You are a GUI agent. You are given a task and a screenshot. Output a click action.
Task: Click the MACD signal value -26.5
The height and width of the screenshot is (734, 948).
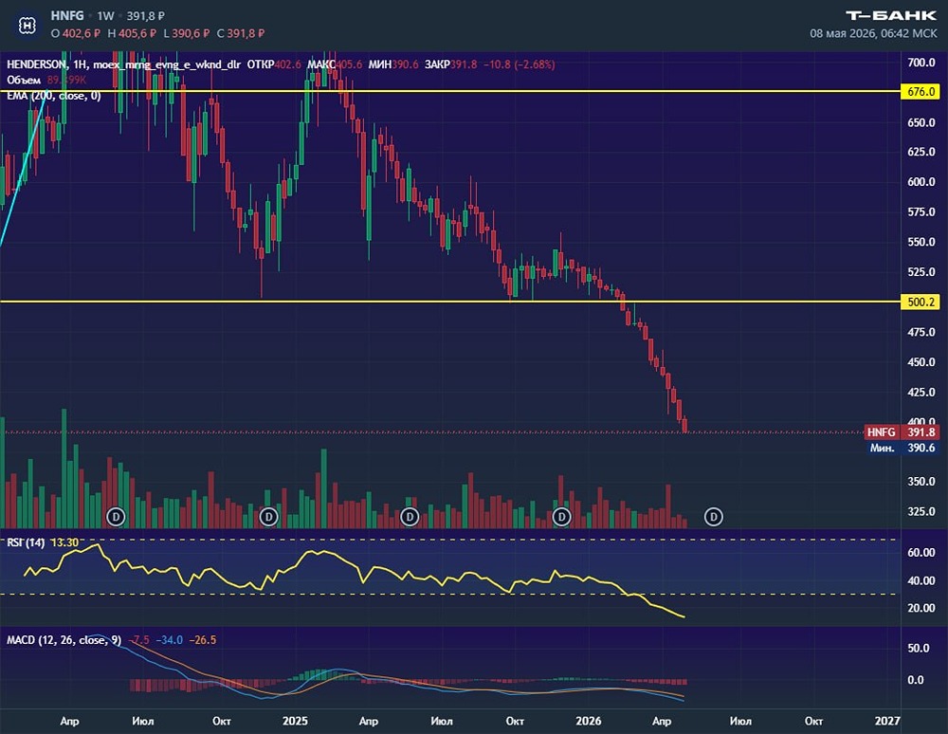(x=203, y=640)
